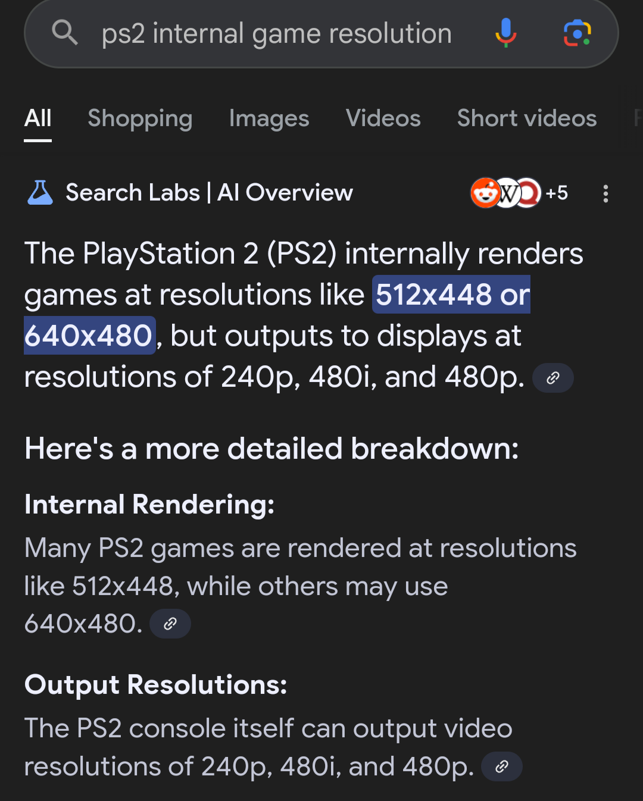
Task: Open the Reddit source icon
Action: tap(485, 193)
